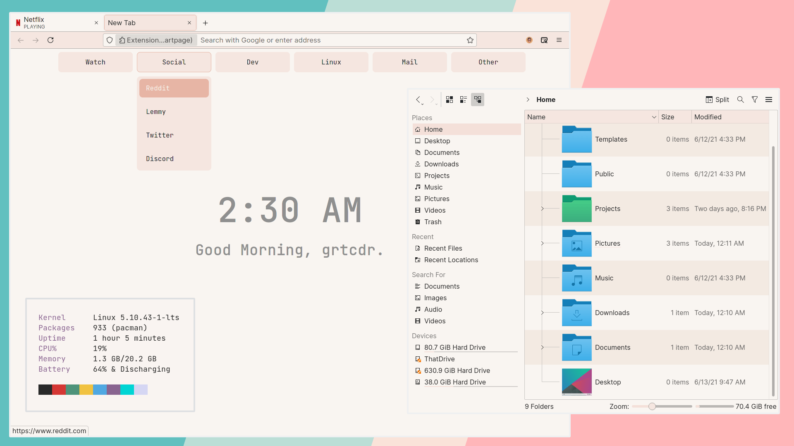Click the filter funnel icon

(755, 100)
